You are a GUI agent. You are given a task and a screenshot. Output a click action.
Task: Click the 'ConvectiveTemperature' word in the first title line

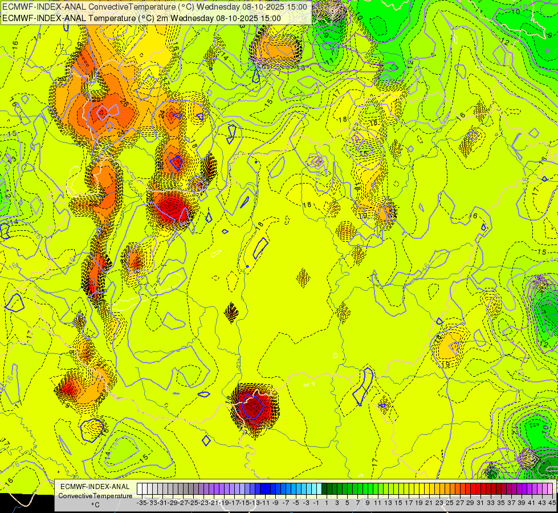click(x=132, y=7)
